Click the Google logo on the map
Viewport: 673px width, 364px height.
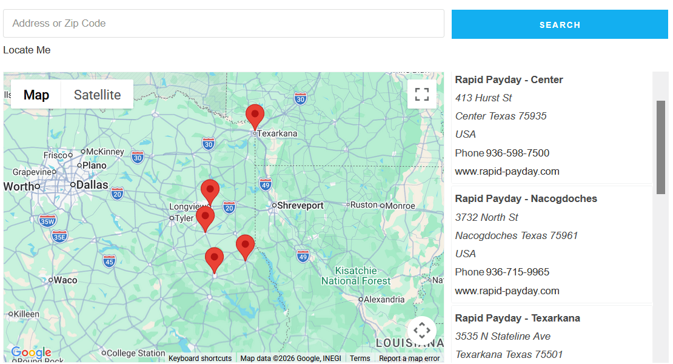click(31, 353)
